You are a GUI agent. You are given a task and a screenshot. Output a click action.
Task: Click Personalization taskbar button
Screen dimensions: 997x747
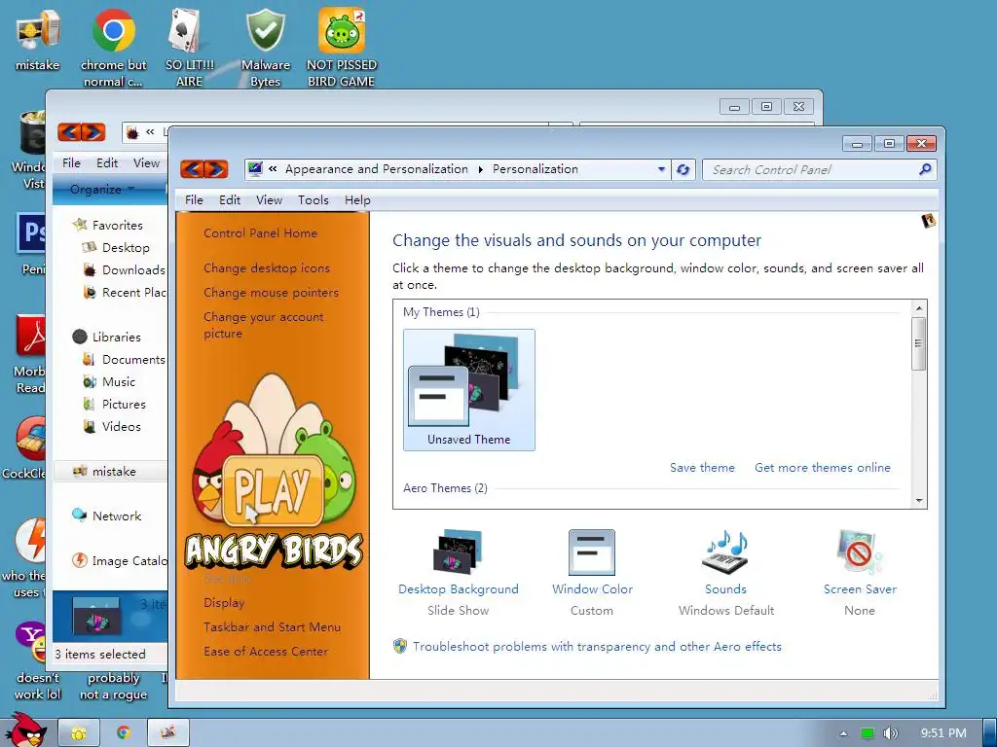pyautogui.click(x=168, y=732)
